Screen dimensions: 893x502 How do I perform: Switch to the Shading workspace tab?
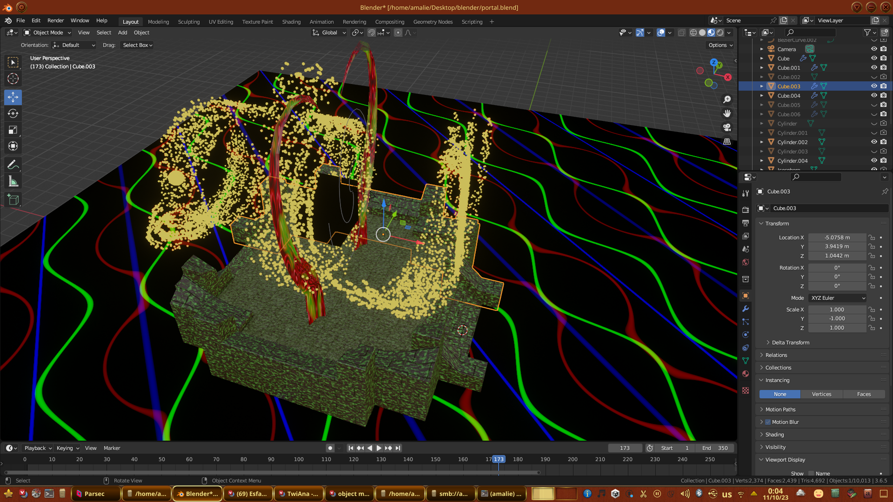pyautogui.click(x=291, y=22)
